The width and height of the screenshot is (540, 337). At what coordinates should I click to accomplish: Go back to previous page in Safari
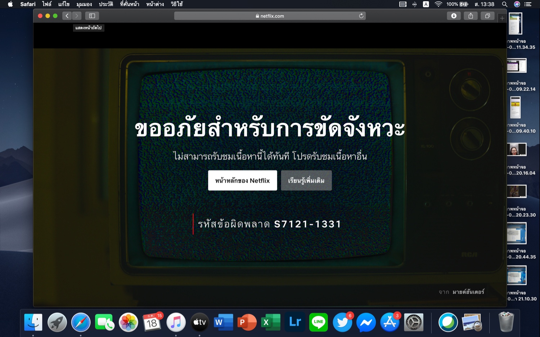(x=67, y=16)
